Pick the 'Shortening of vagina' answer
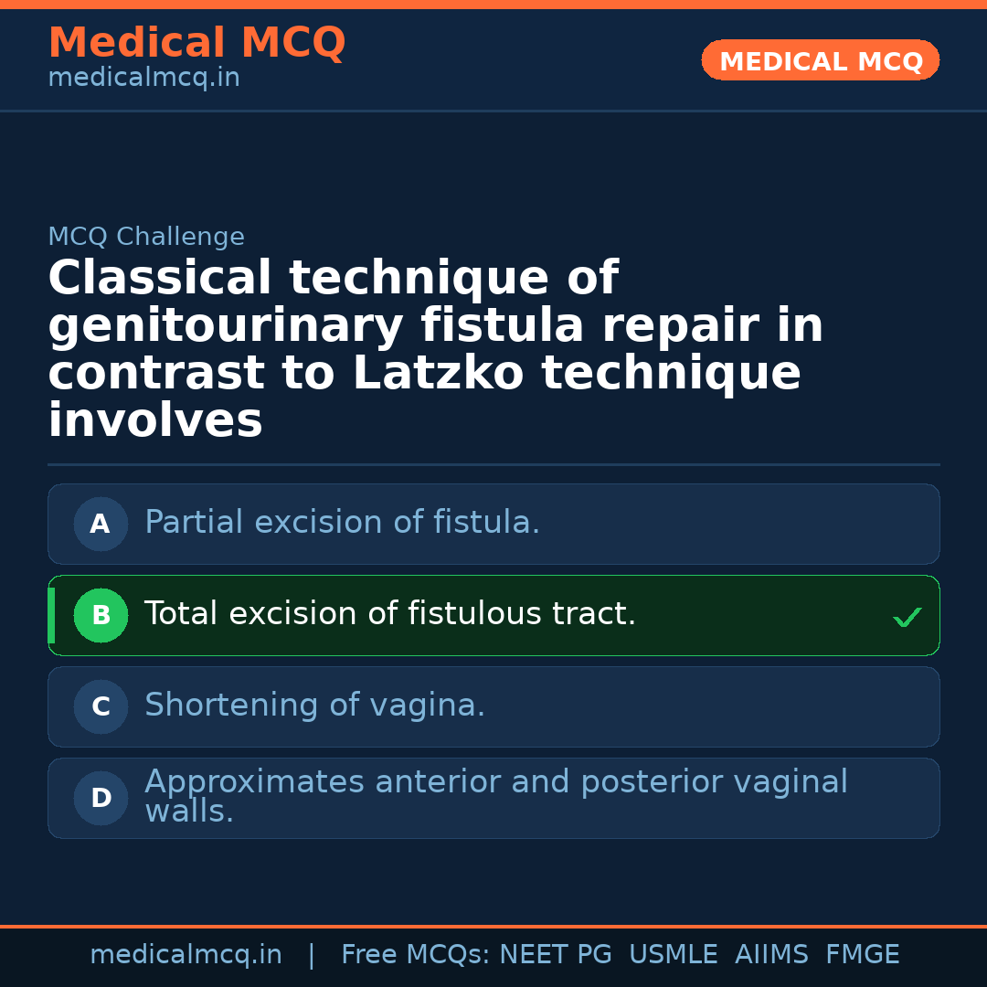Image resolution: width=987 pixels, height=987 pixels. (x=315, y=706)
